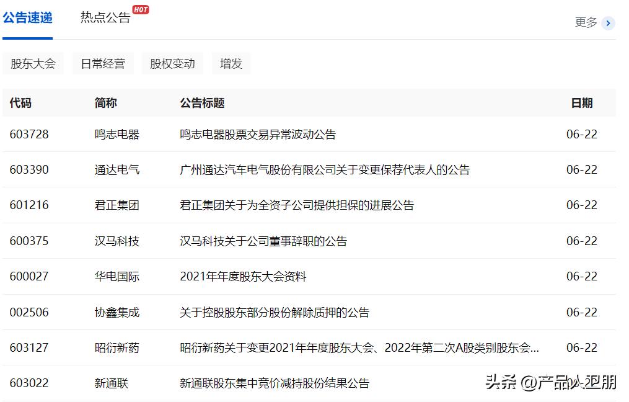This screenshot has width=629, height=402.
Task: Open stock code 601216 君正集团
Action: coord(27,205)
